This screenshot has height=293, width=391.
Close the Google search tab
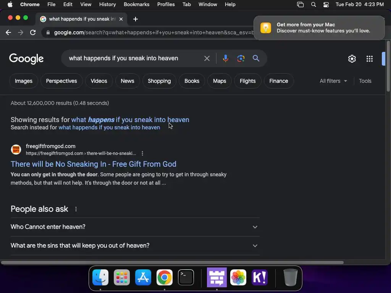pos(121,19)
